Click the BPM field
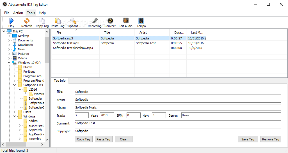This screenshot has width=288, height=153. (134, 116)
